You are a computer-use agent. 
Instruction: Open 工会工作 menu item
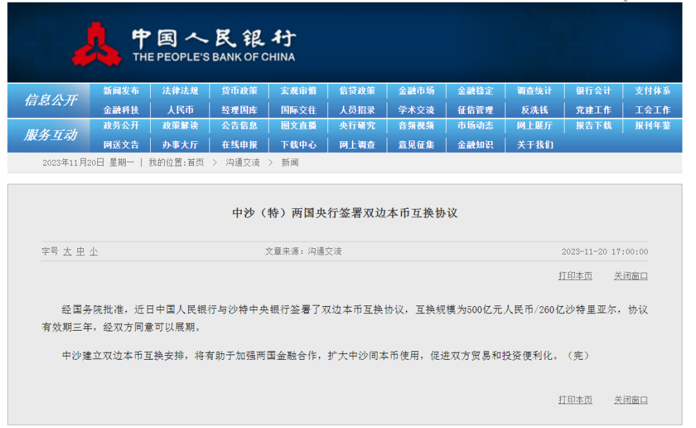click(x=652, y=110)
